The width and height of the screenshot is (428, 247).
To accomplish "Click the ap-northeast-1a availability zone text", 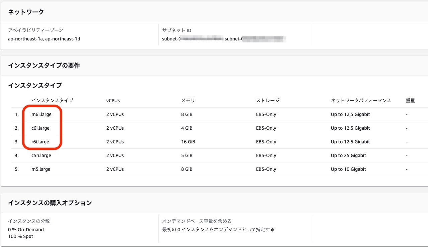I will tap(25, 39).
